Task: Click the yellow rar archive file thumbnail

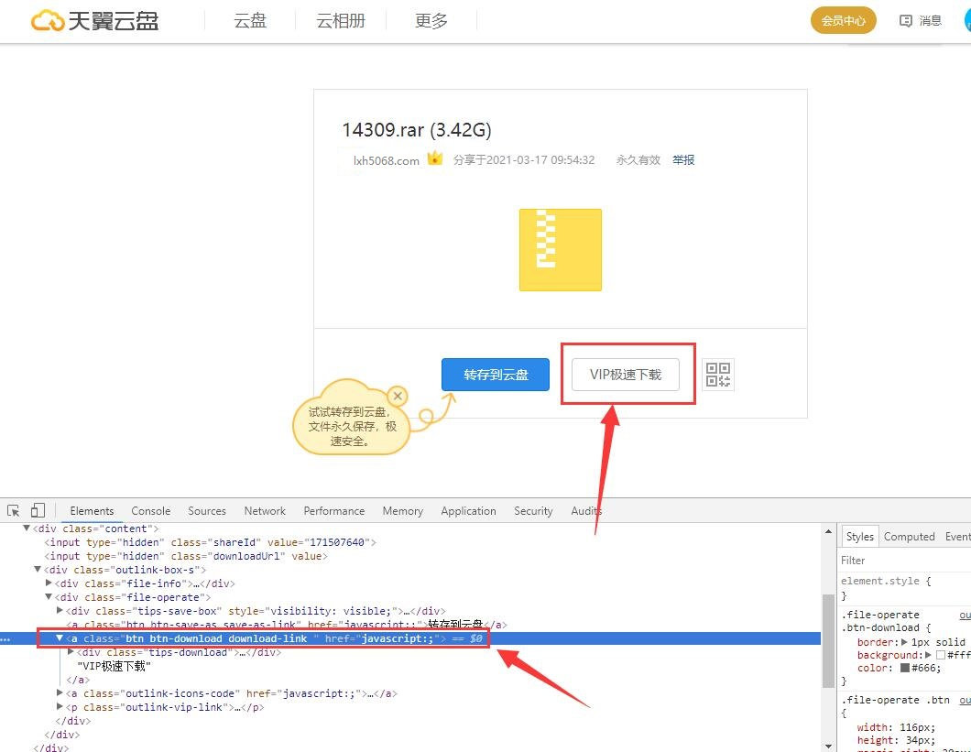Action: point(561,250)
